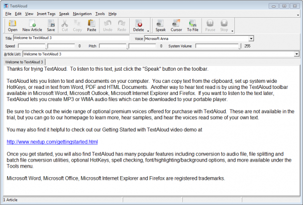Close the TextAloud window

[x=295, y=6]
